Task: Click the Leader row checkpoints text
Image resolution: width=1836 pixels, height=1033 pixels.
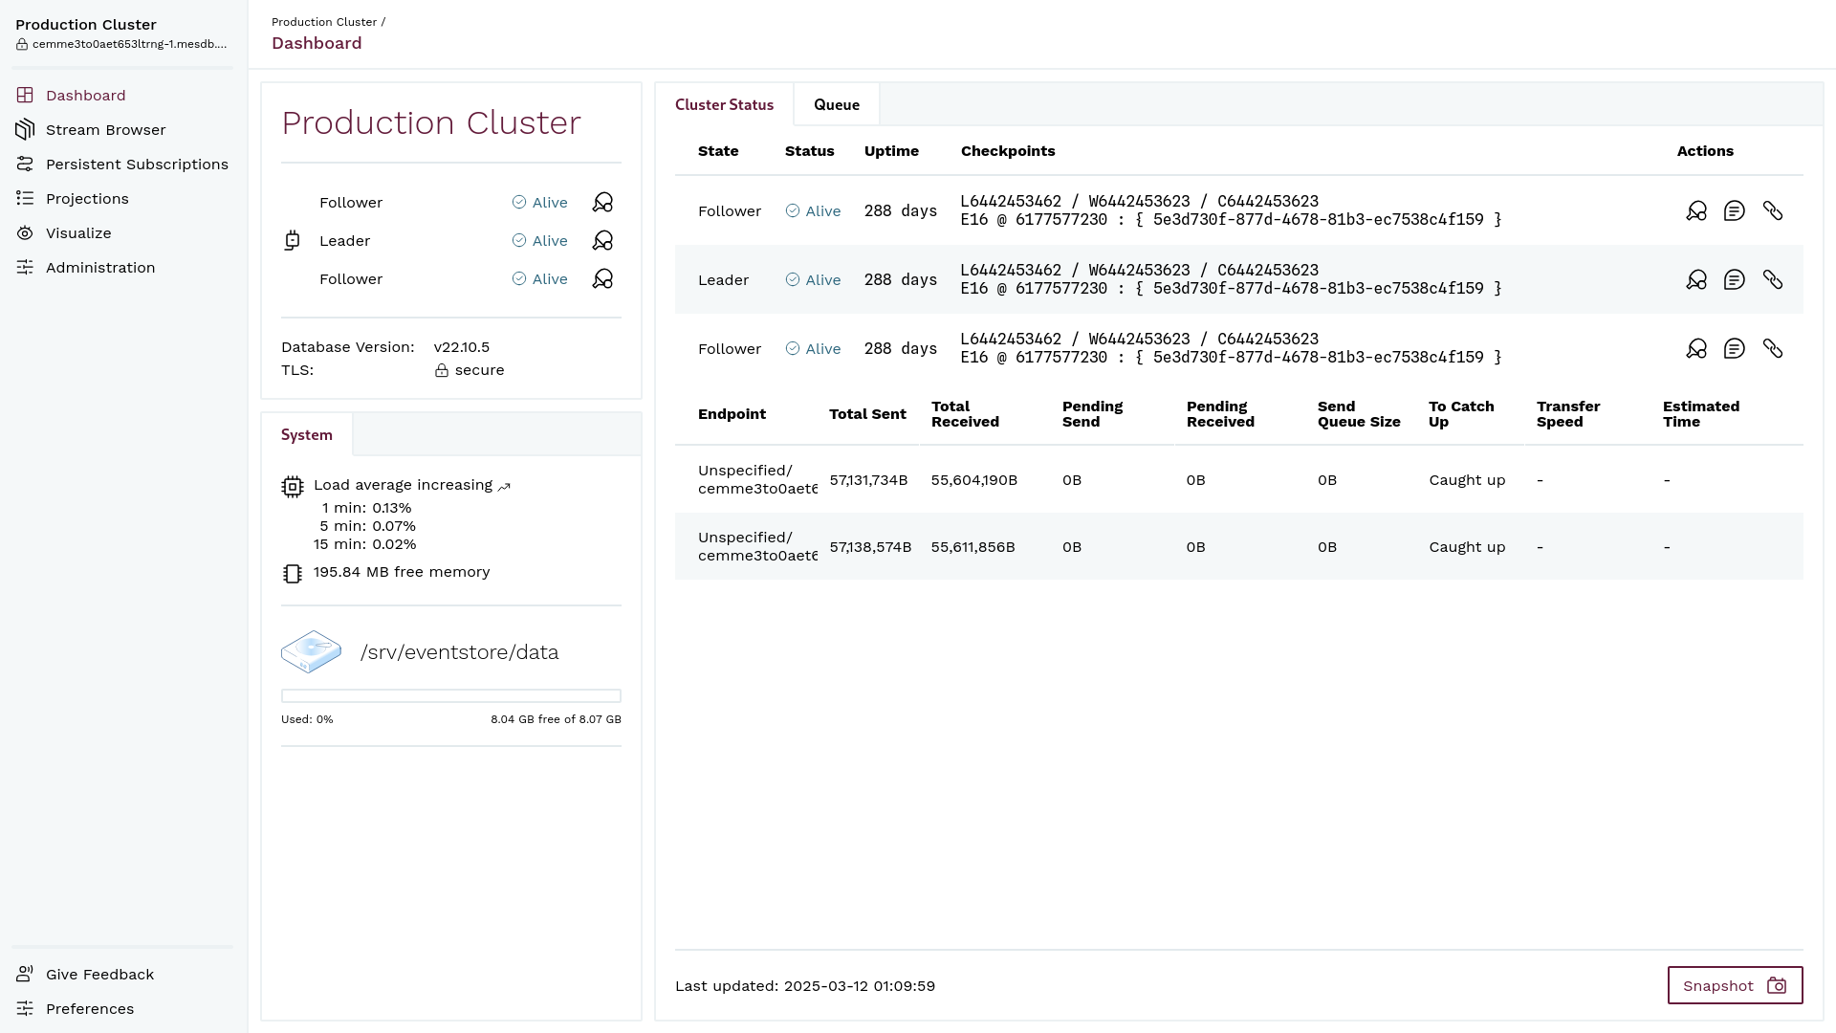Action: click(x=1231, y=279)
